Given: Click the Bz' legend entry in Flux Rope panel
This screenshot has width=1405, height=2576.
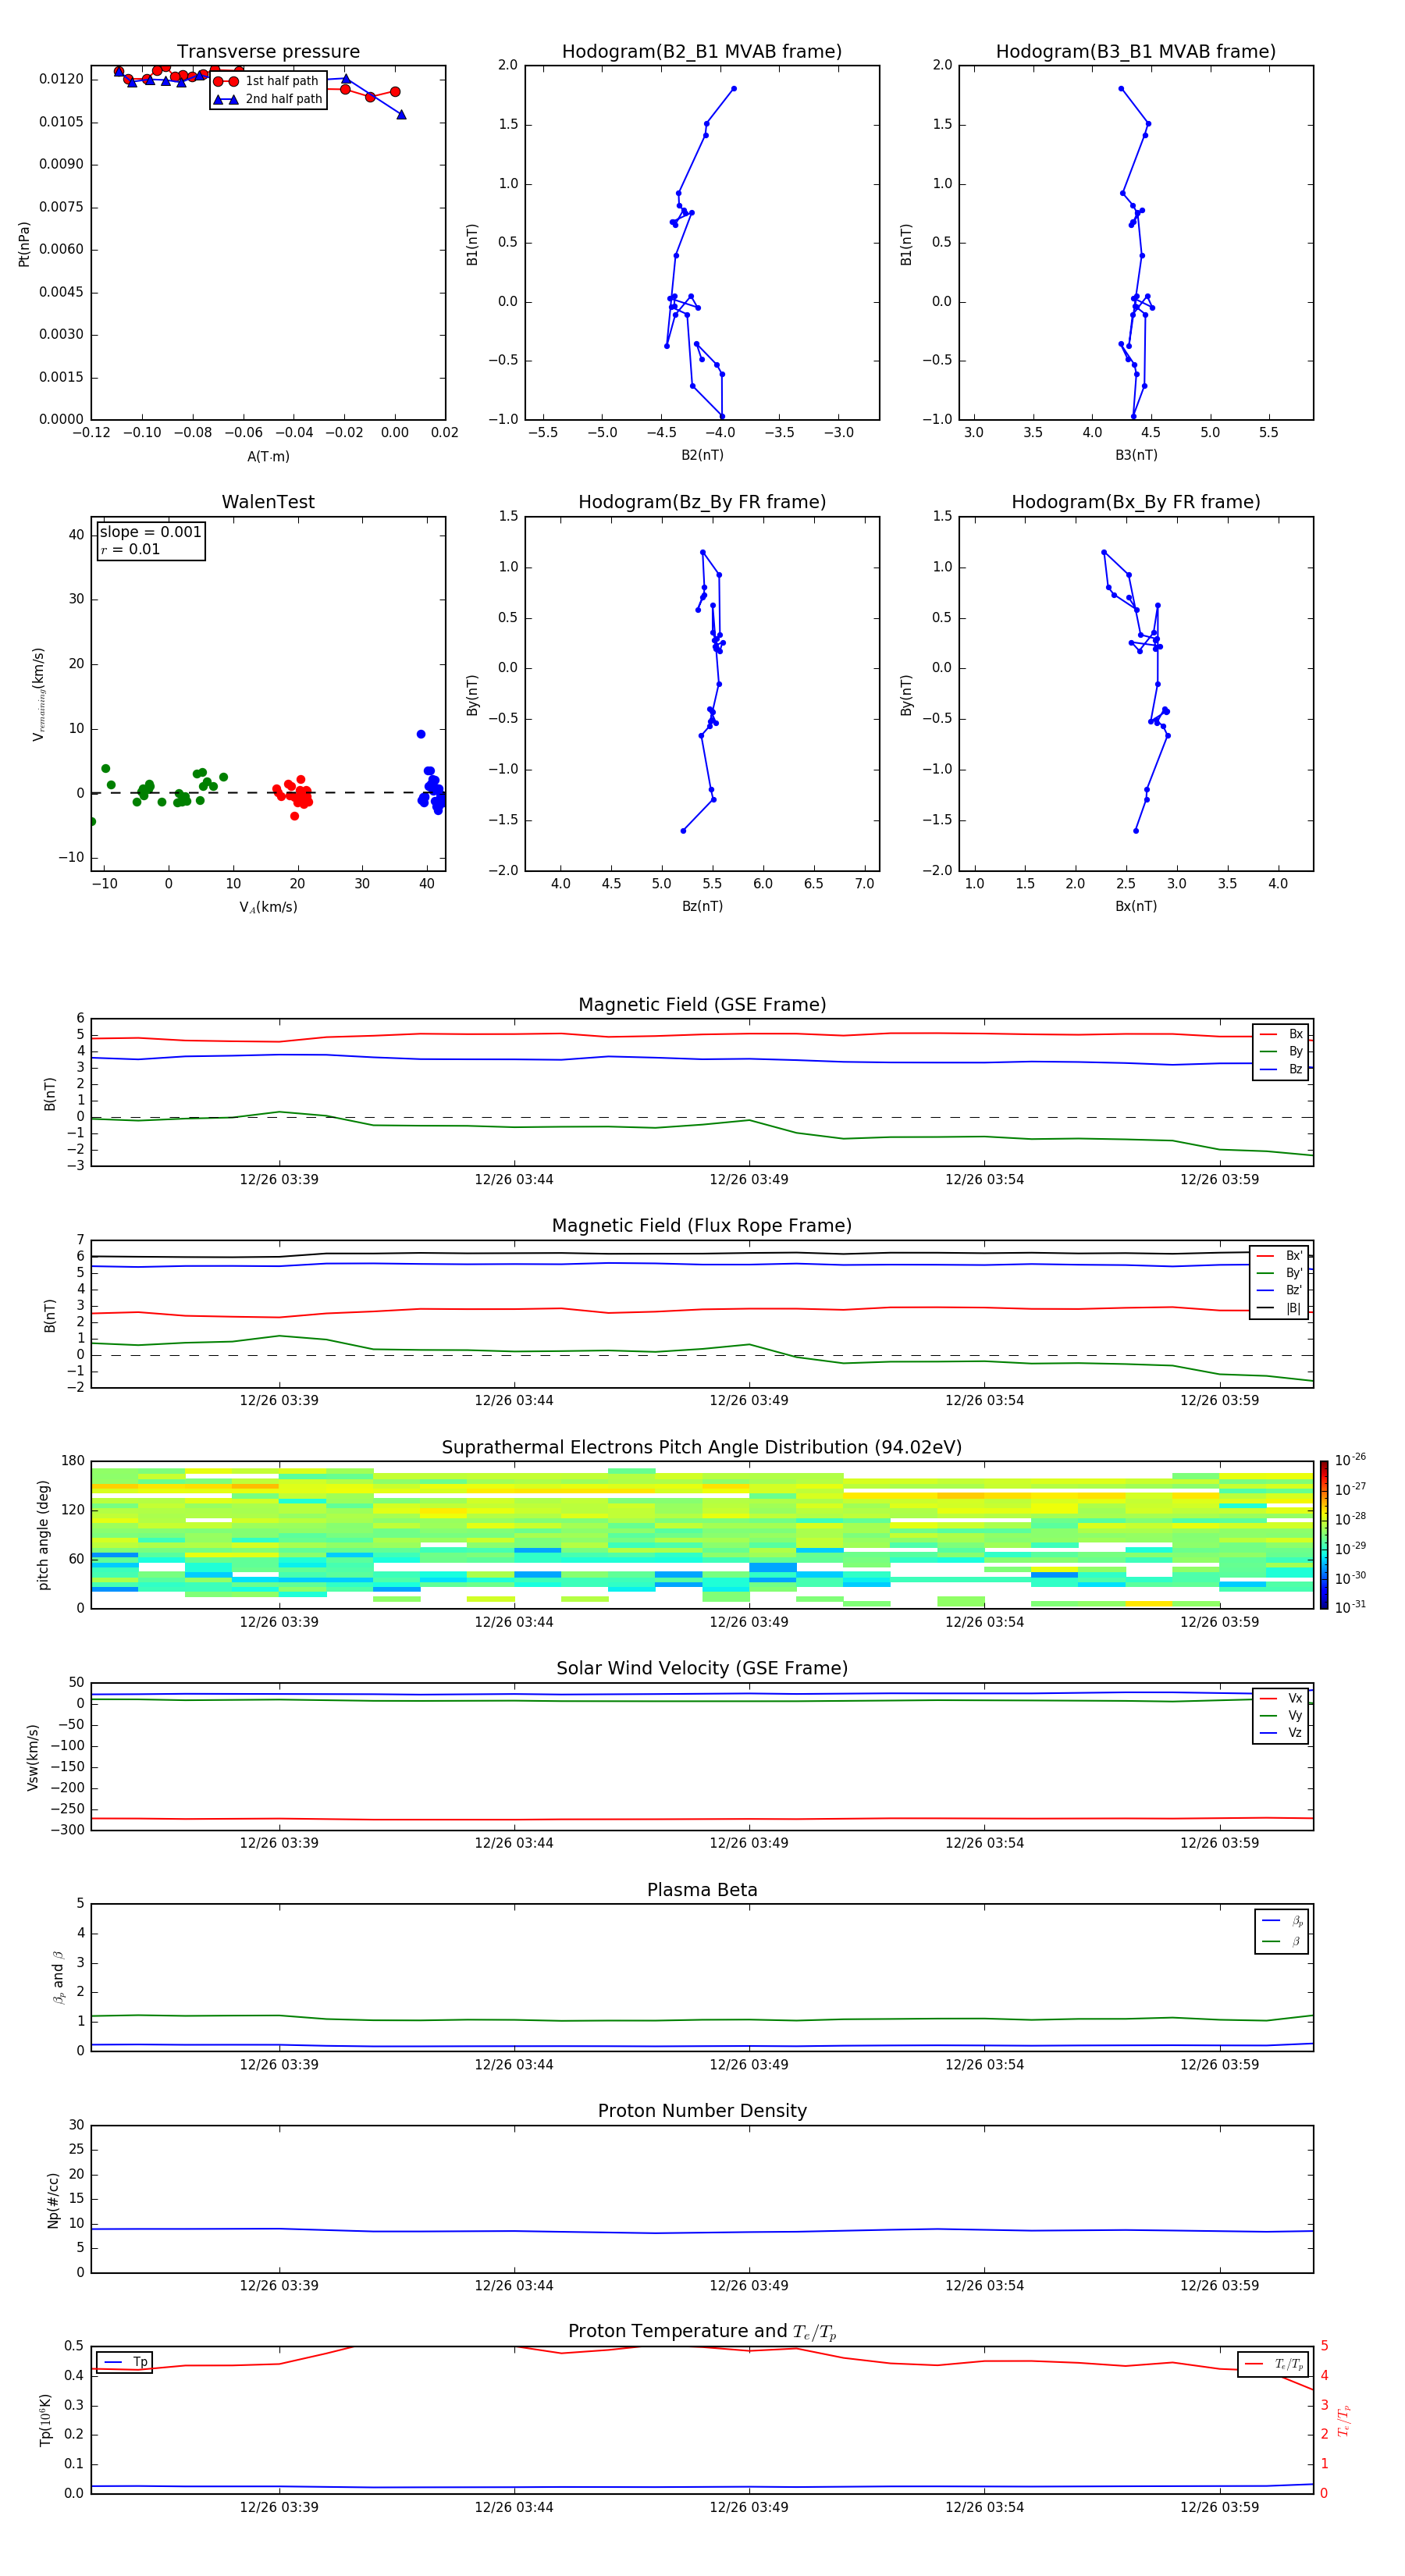Looking at the screenshot, I should coord(1280,1290).
